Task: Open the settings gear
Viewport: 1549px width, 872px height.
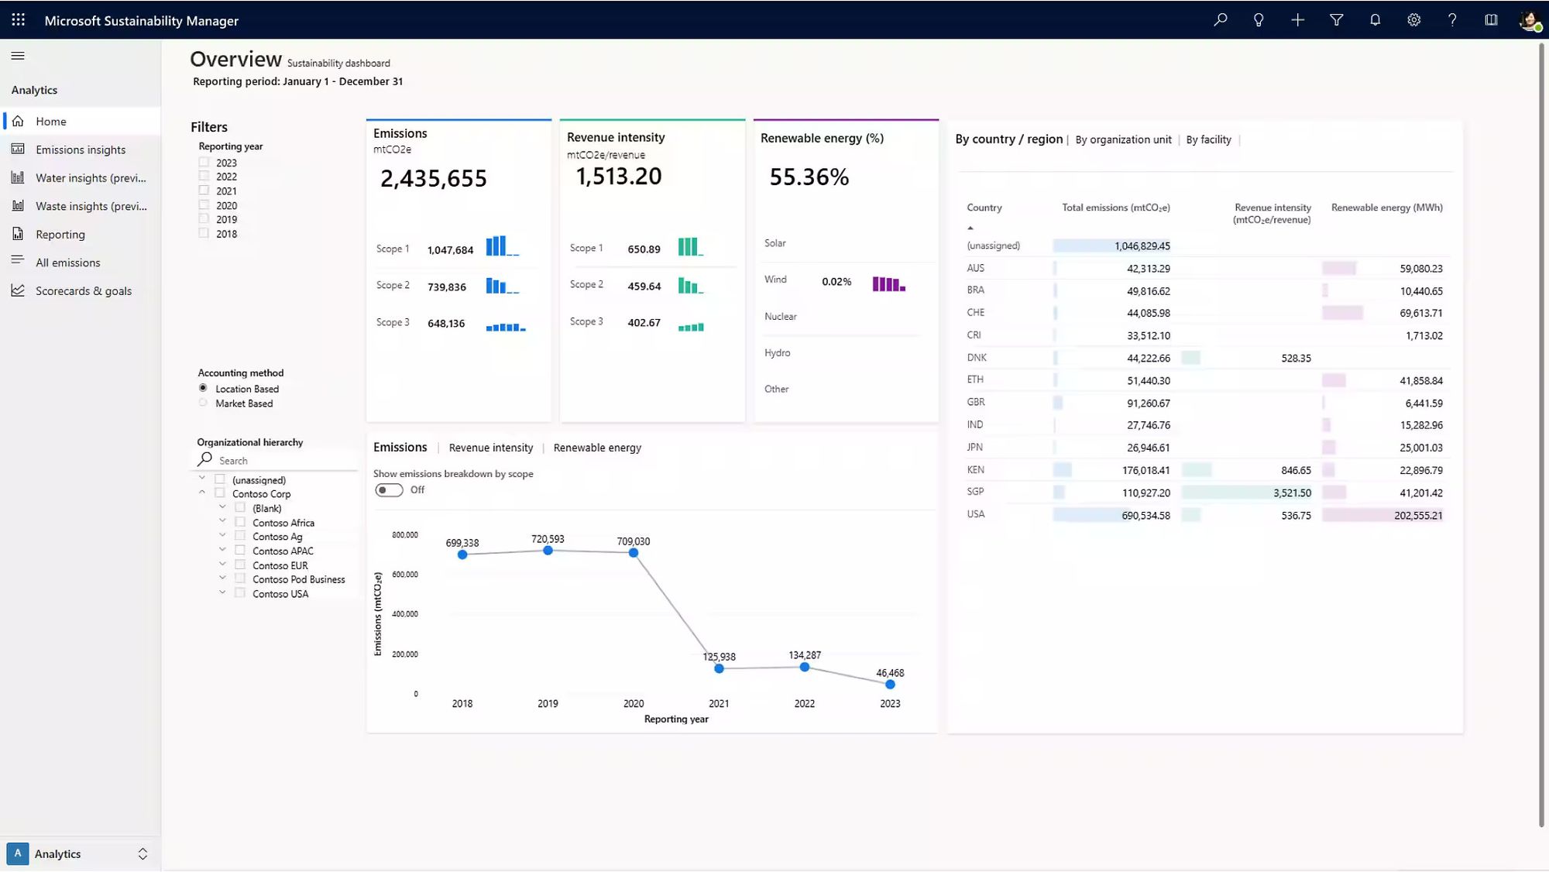Action: pos(1413,19)
